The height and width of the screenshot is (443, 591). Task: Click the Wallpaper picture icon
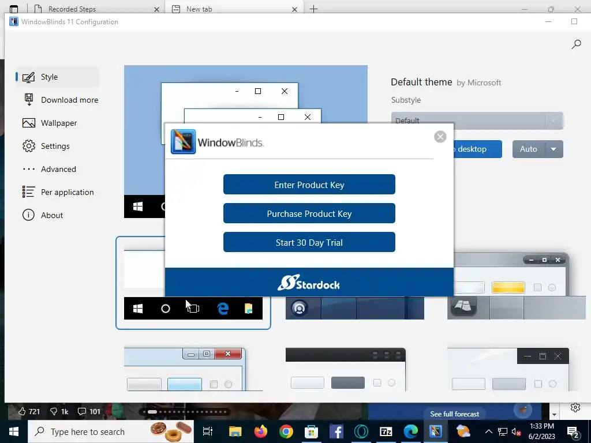[x=29, y=123]
